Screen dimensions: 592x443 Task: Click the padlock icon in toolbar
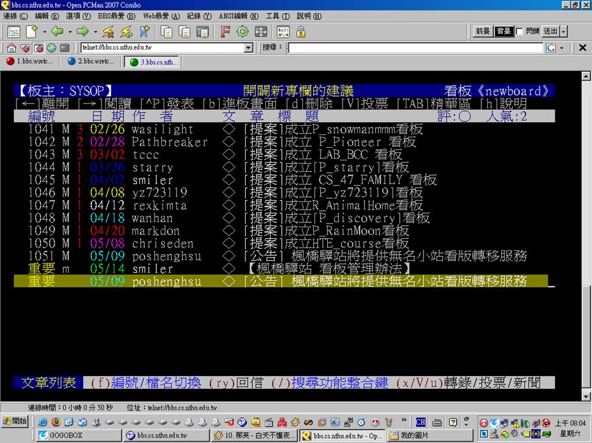pos(301,32)
